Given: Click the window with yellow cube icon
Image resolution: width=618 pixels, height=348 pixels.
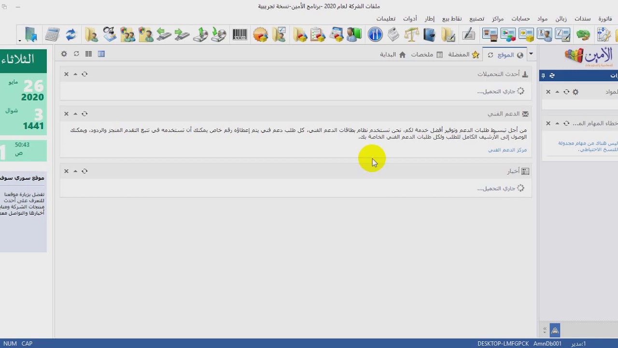Looking at the screenshot, I should (x=526, y=35).
